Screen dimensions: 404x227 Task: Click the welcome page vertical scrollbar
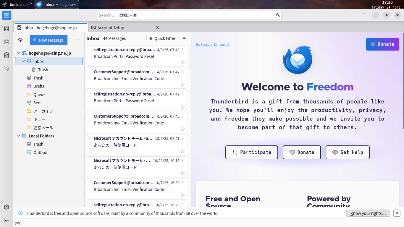(403, 80)
